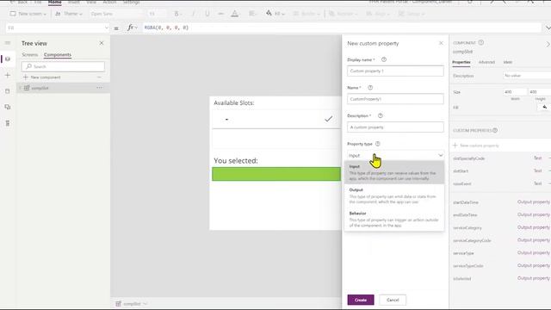Image resolution: width=551 pixels, height=310 pixels.
Task: Toggle italic formatting in toolbar
Action: click(x=193, y=14)
